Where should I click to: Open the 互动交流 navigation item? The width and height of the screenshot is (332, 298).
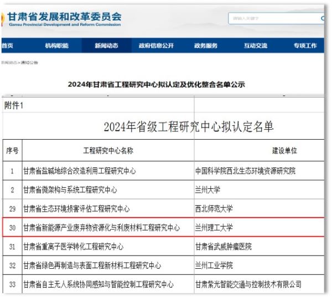point(256,46)
